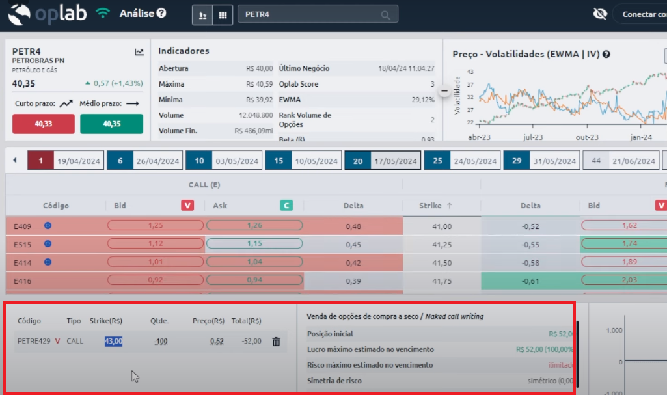Select the 26/04/2024 expiration tab
This screenshot has height=395, width=667.
(x=144, y=161)
